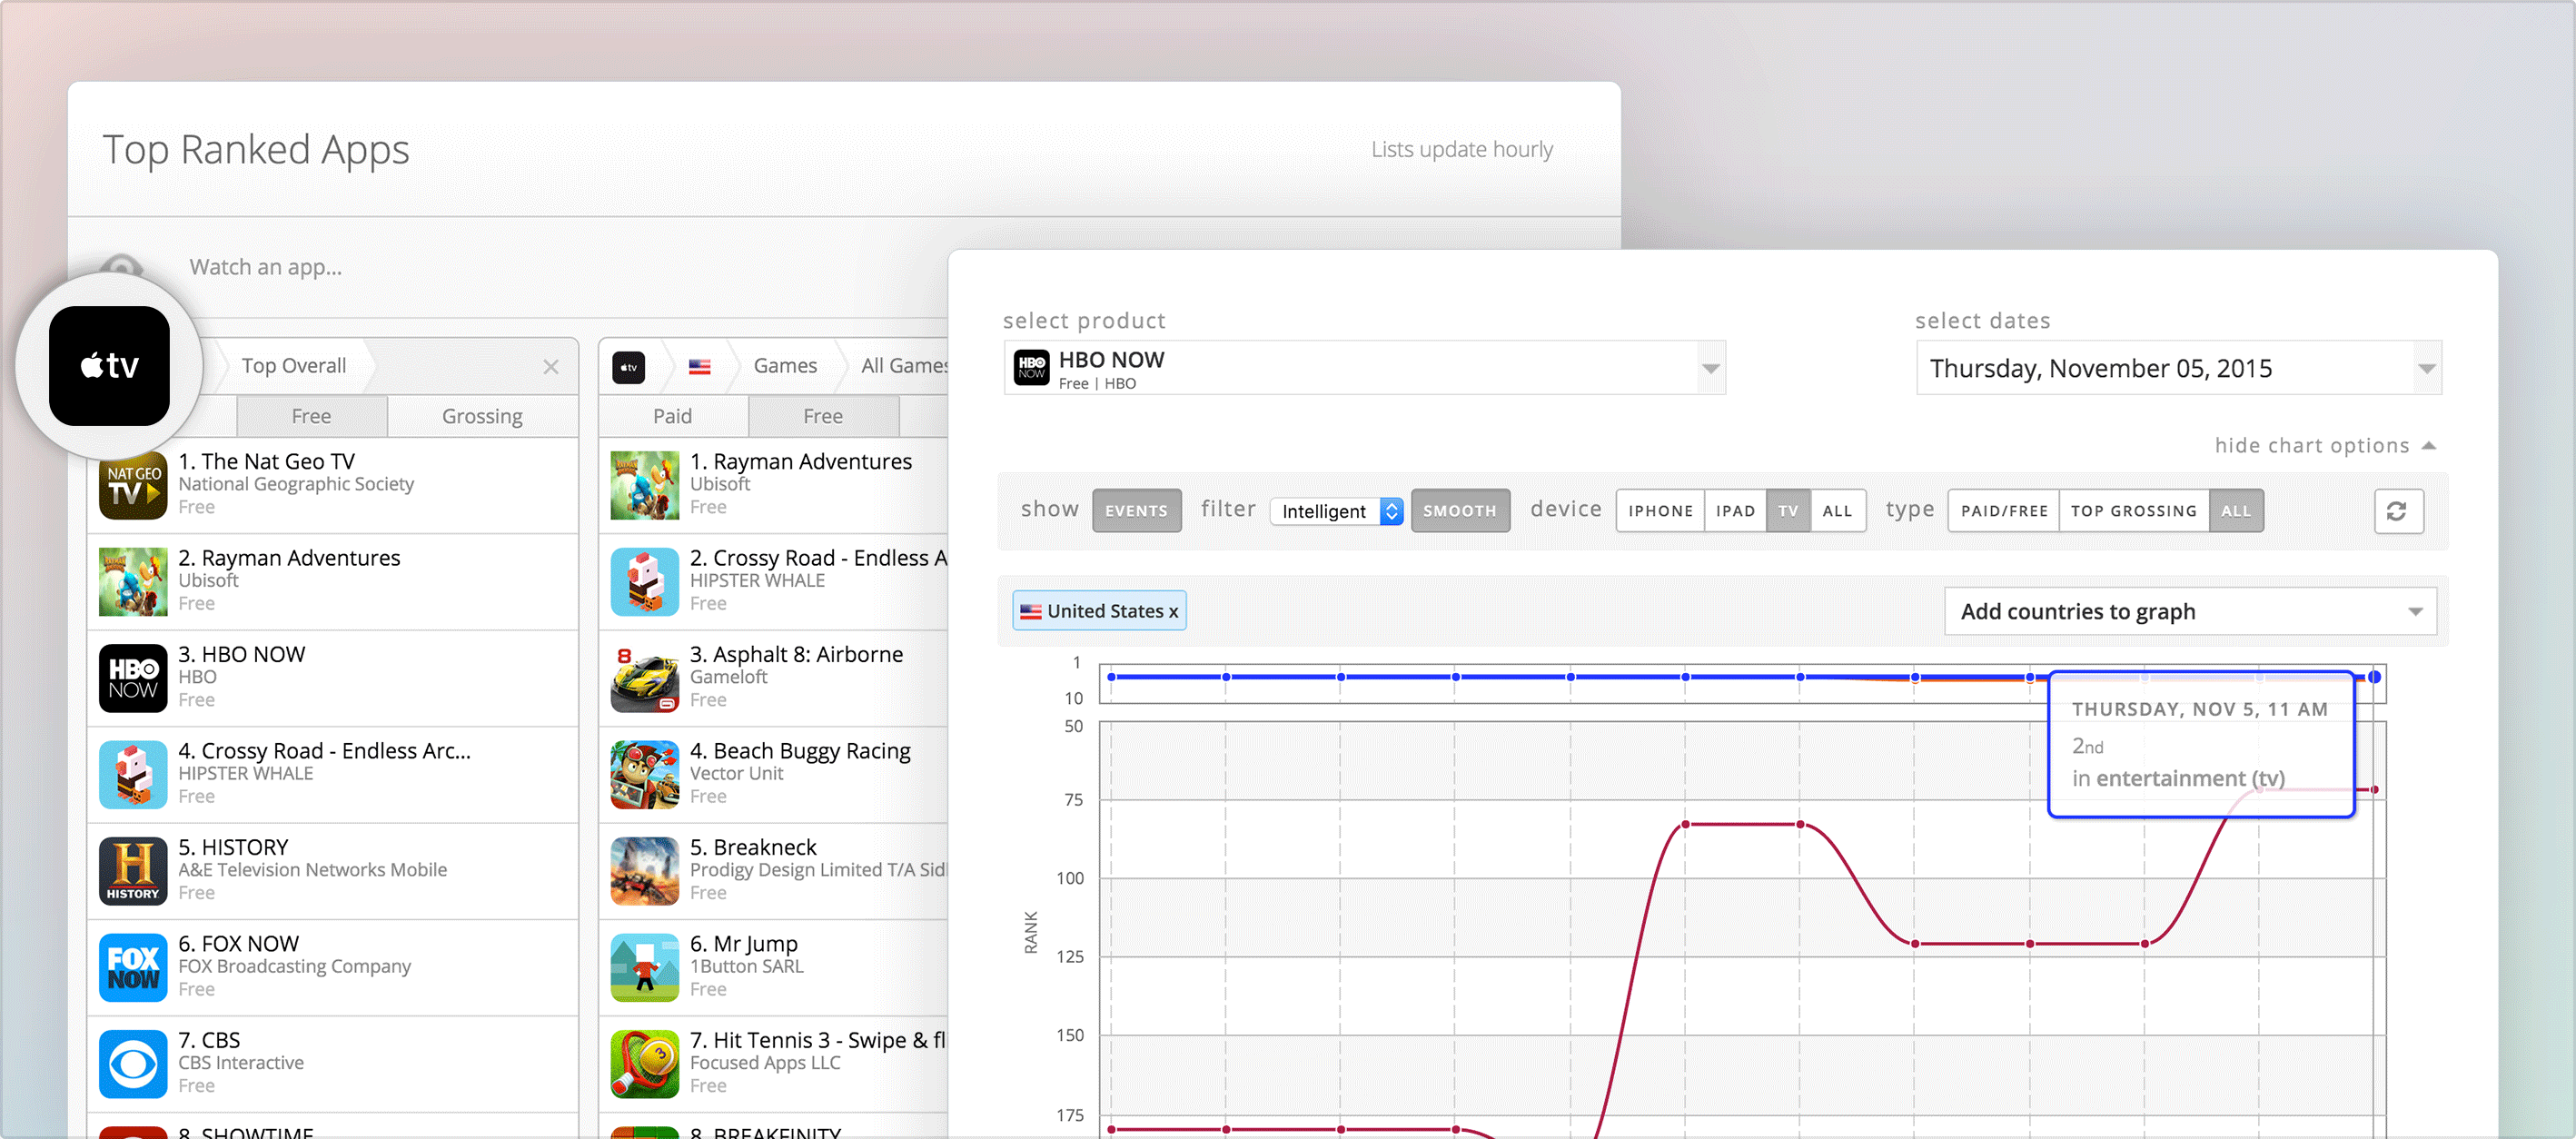Click the FOX NOW app icon

point(133,968)
